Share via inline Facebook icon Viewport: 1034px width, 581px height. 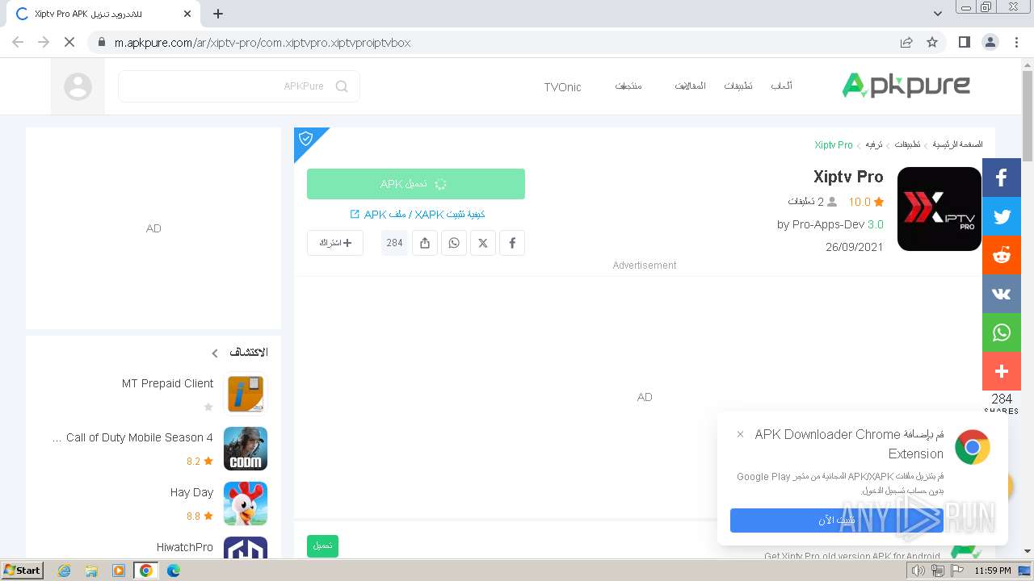coord(512,243)
